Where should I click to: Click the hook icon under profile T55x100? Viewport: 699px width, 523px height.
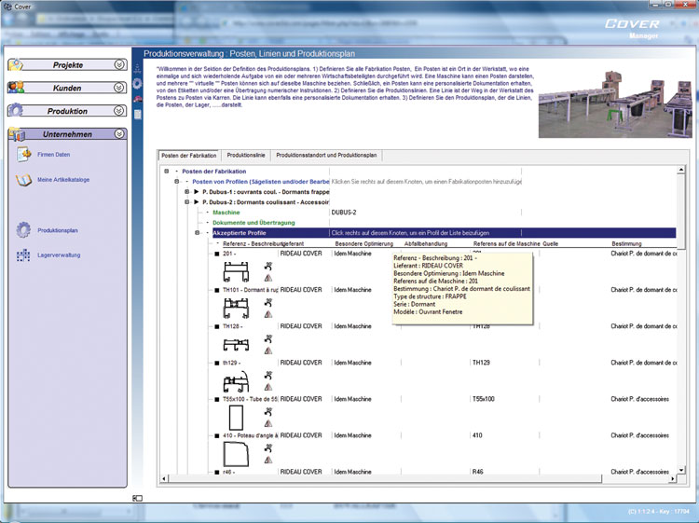pyautogui.click(x=267, y=412)
